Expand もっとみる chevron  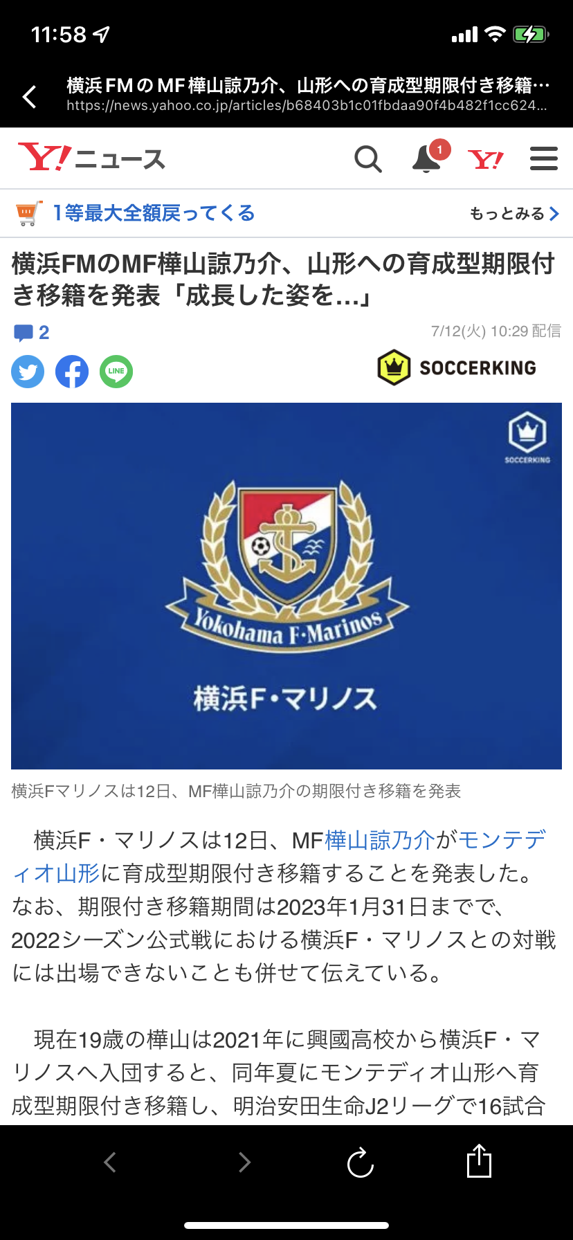pyautogui.click(x=514, y=214)
